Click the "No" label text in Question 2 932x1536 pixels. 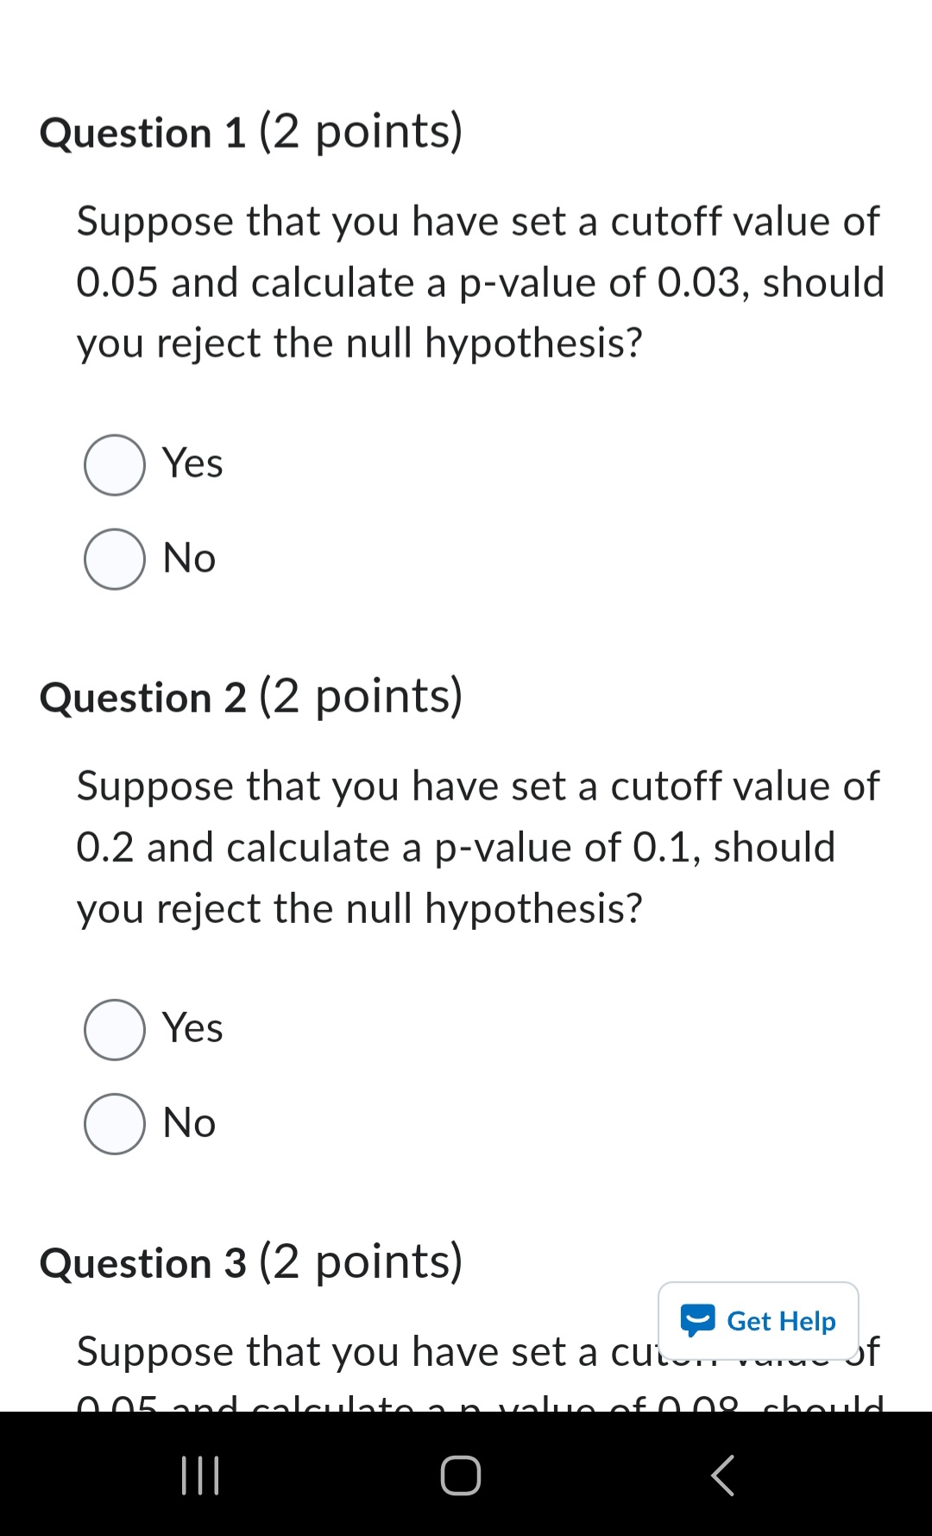(x=189, y=1122)
